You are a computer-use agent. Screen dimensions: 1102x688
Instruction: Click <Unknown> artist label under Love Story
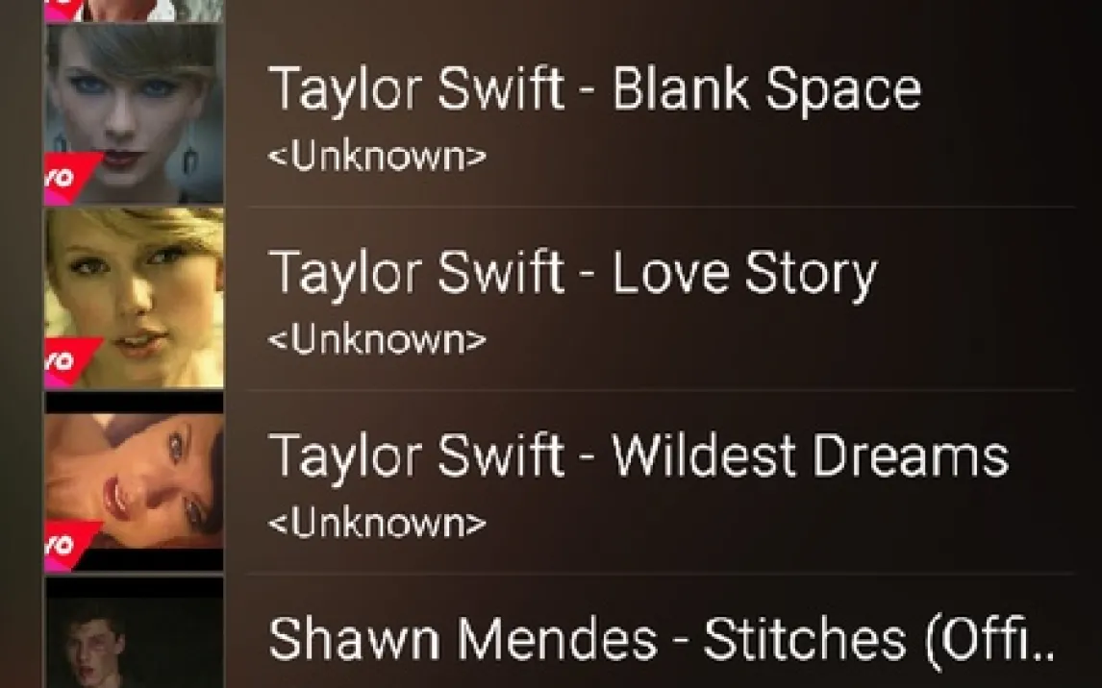tap(377, 340)
